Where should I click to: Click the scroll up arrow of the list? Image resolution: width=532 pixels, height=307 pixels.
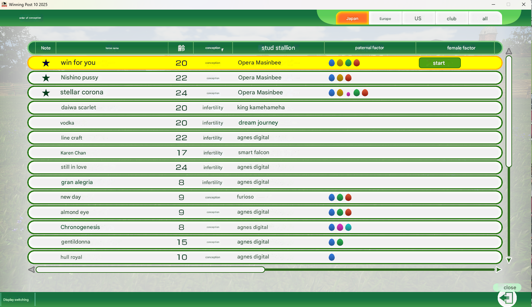[509, 51]
